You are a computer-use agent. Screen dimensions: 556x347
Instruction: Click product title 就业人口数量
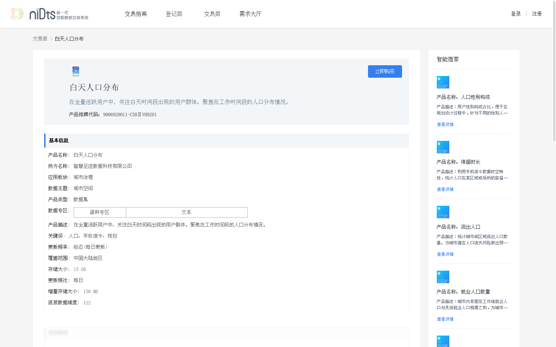[463, 292]
